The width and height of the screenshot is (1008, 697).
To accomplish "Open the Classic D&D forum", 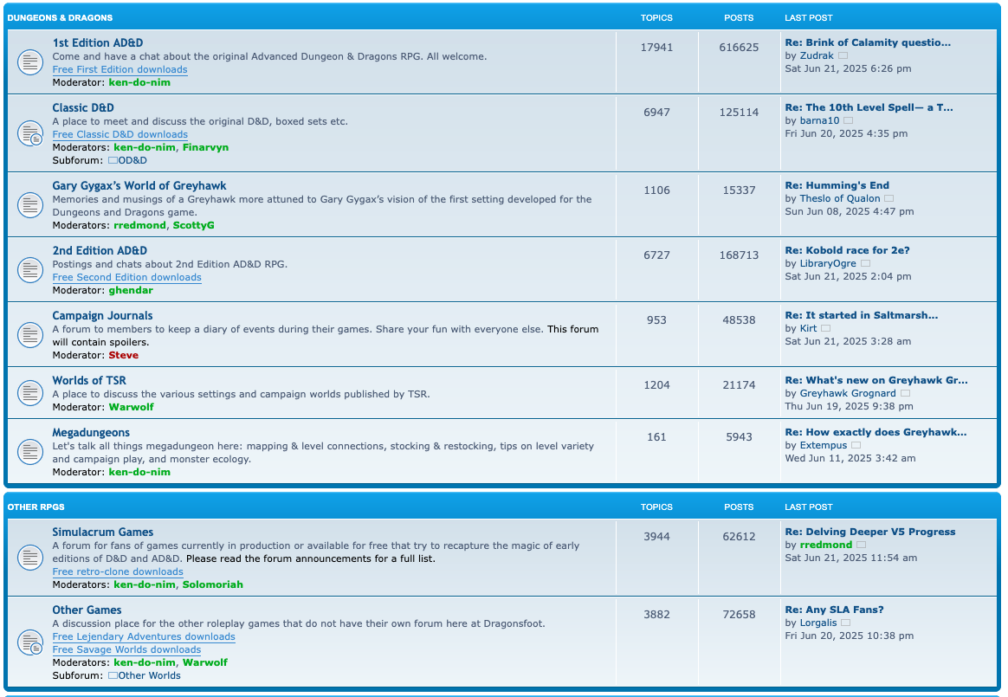I will click(83, 108).
